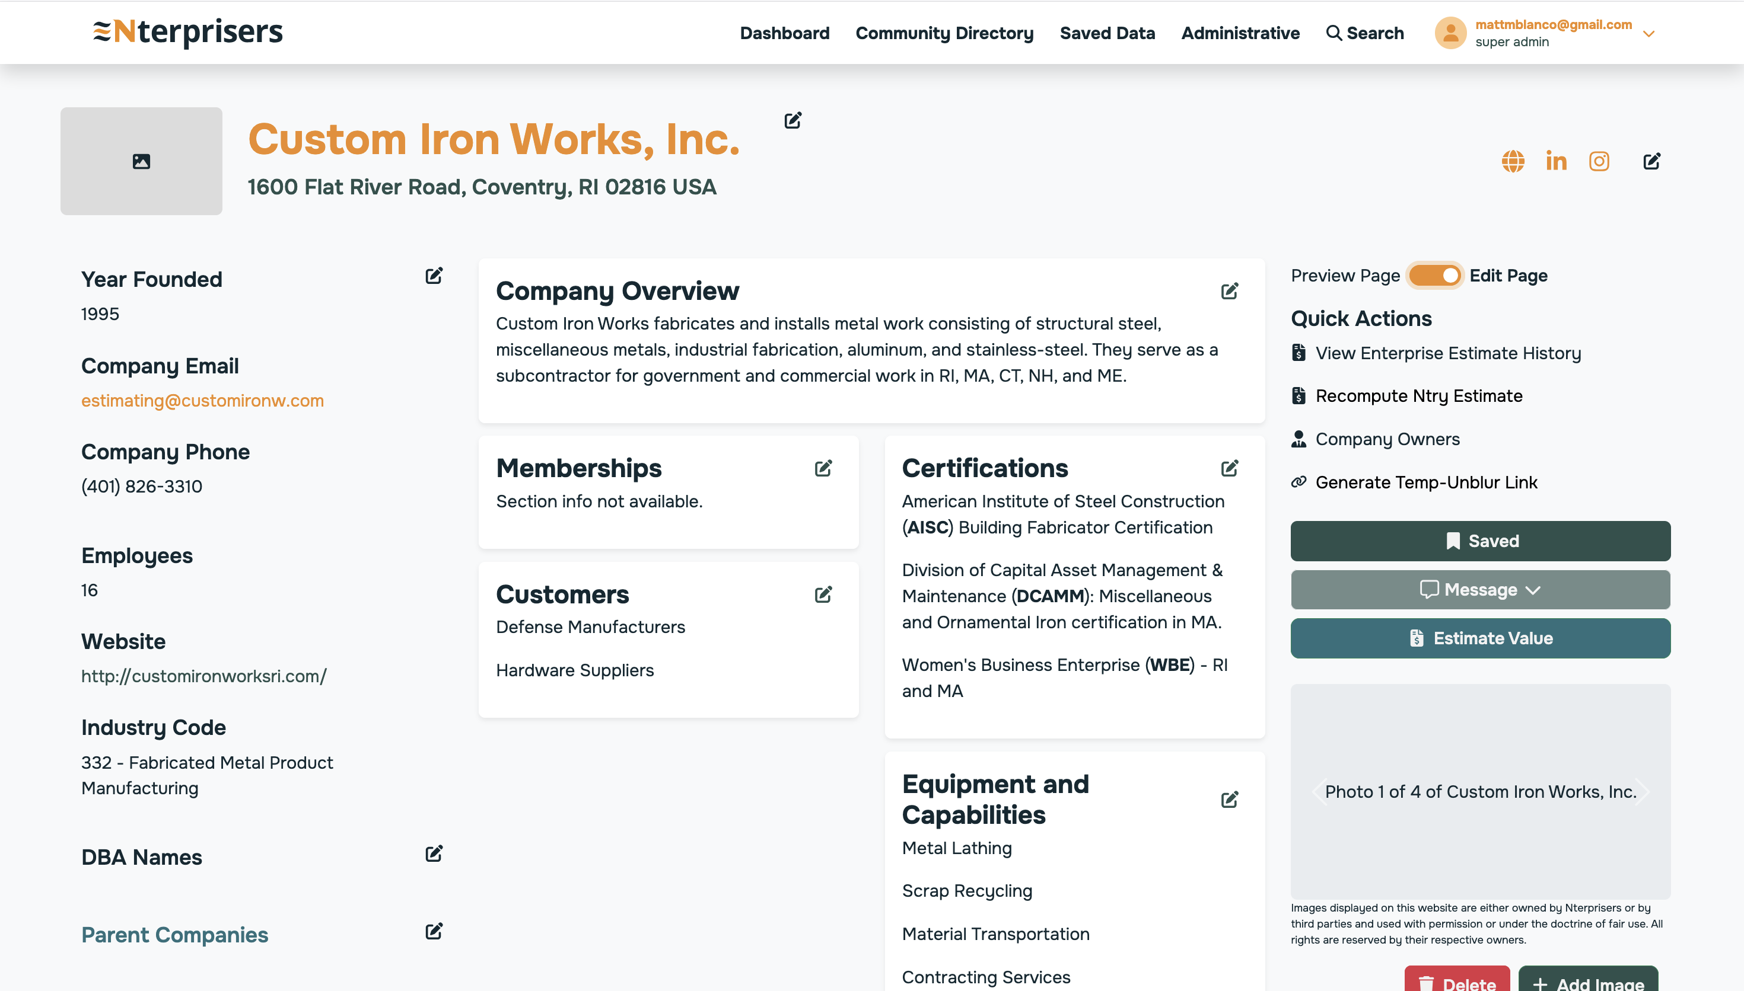Edit the Company Overview section

coord(1229,291)
